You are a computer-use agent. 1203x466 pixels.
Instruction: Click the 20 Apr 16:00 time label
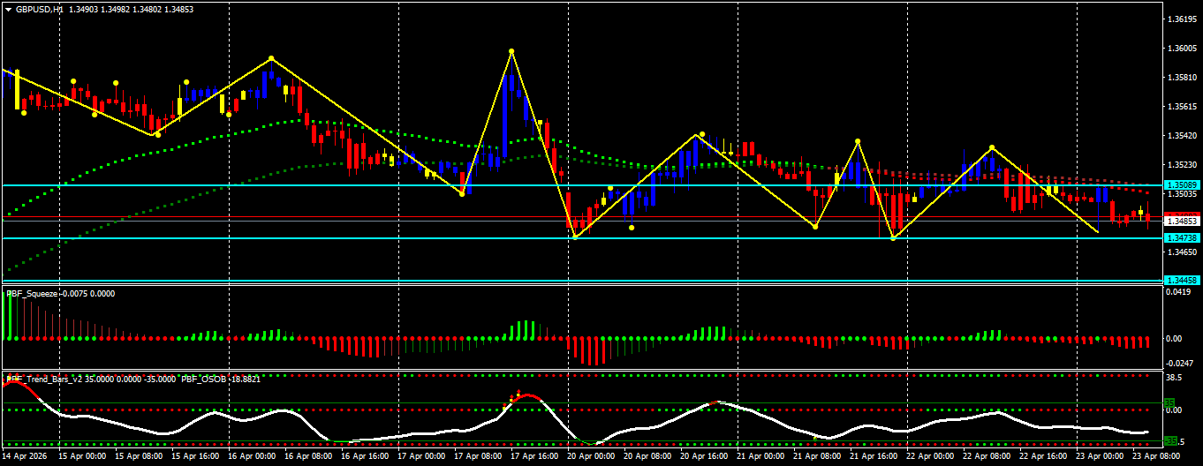tap(703, 456)
